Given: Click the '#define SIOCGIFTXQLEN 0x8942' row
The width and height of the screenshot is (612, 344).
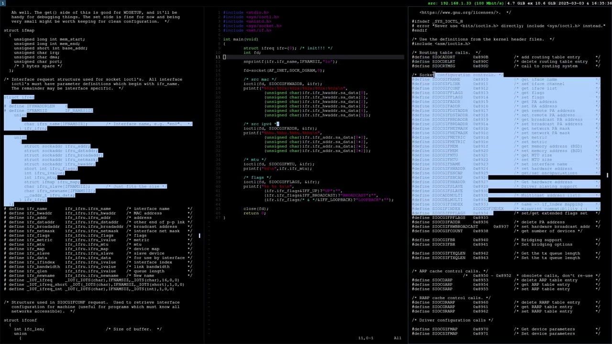Looking at the screenshot, I should click(506, 253).
